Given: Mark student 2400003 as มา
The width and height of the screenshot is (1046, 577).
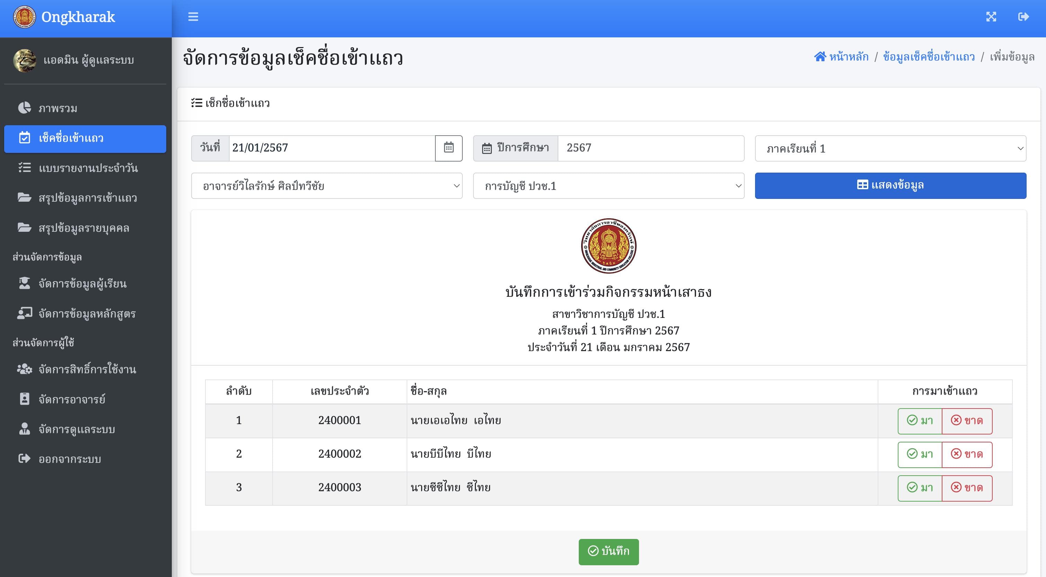Looking at the screenshot, I should coord(920,488).
